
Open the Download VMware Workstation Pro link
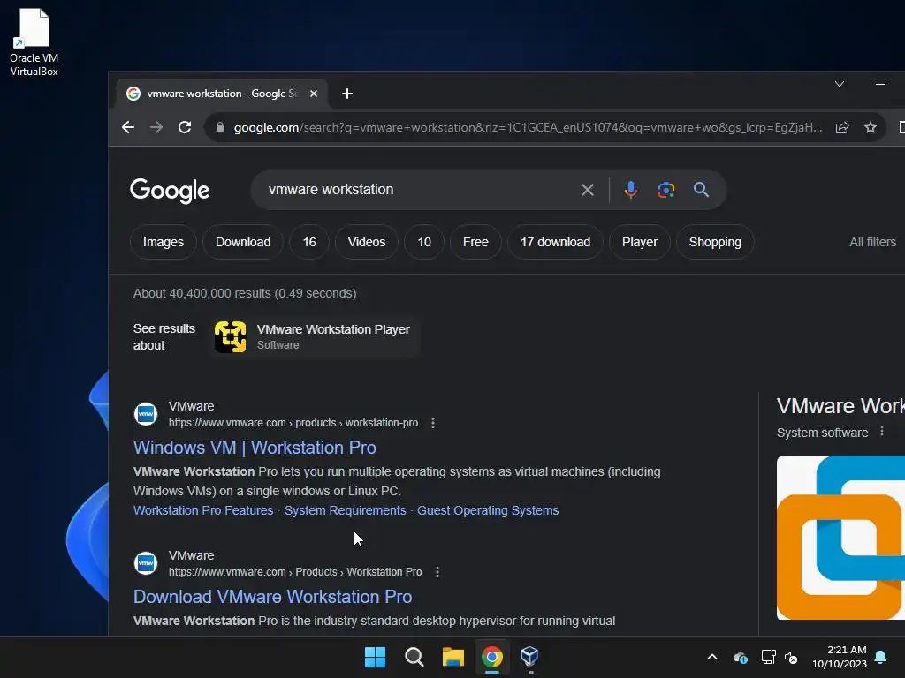[x=272, y=598]
